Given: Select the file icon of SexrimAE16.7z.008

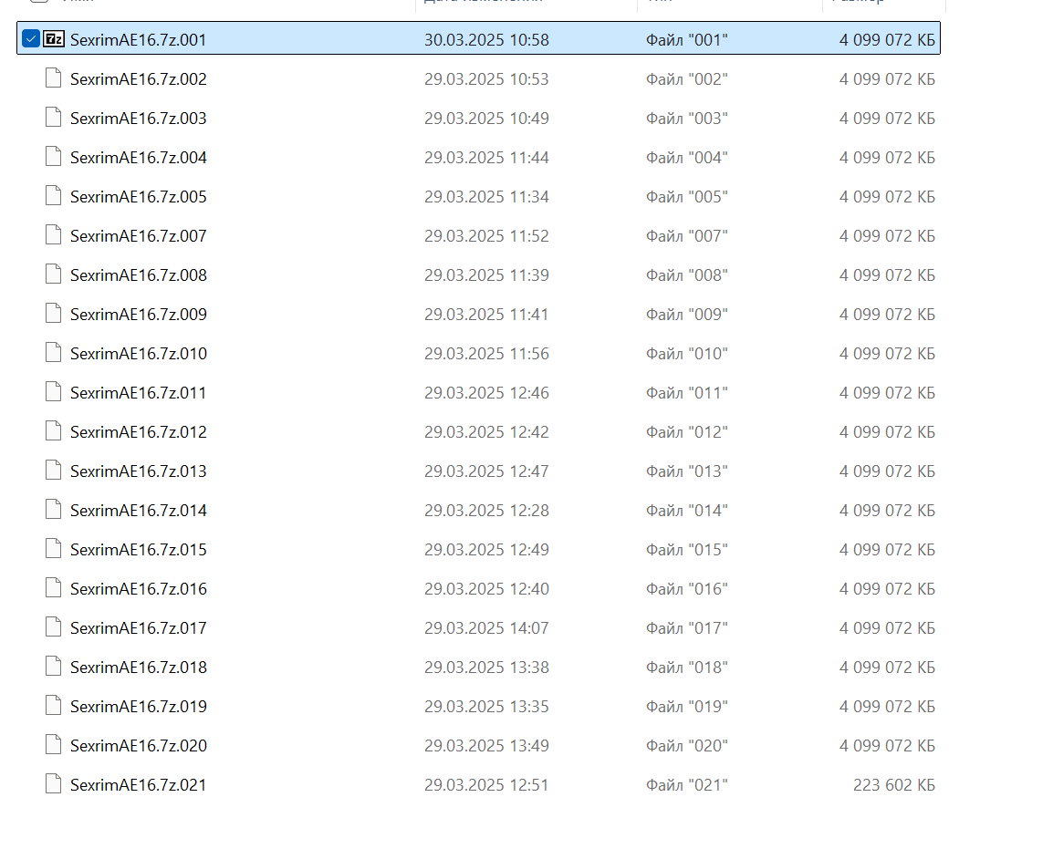Looking at the screenshot, I should coord(54,274).
